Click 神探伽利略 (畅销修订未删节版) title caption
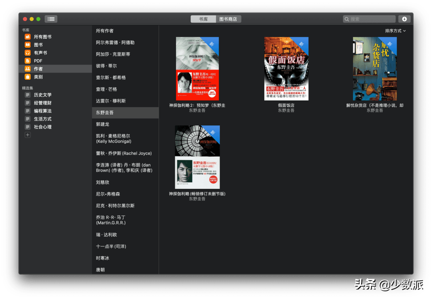Viewport: 432px width, 299px height. pyautogui.click(x=197, y=194)
